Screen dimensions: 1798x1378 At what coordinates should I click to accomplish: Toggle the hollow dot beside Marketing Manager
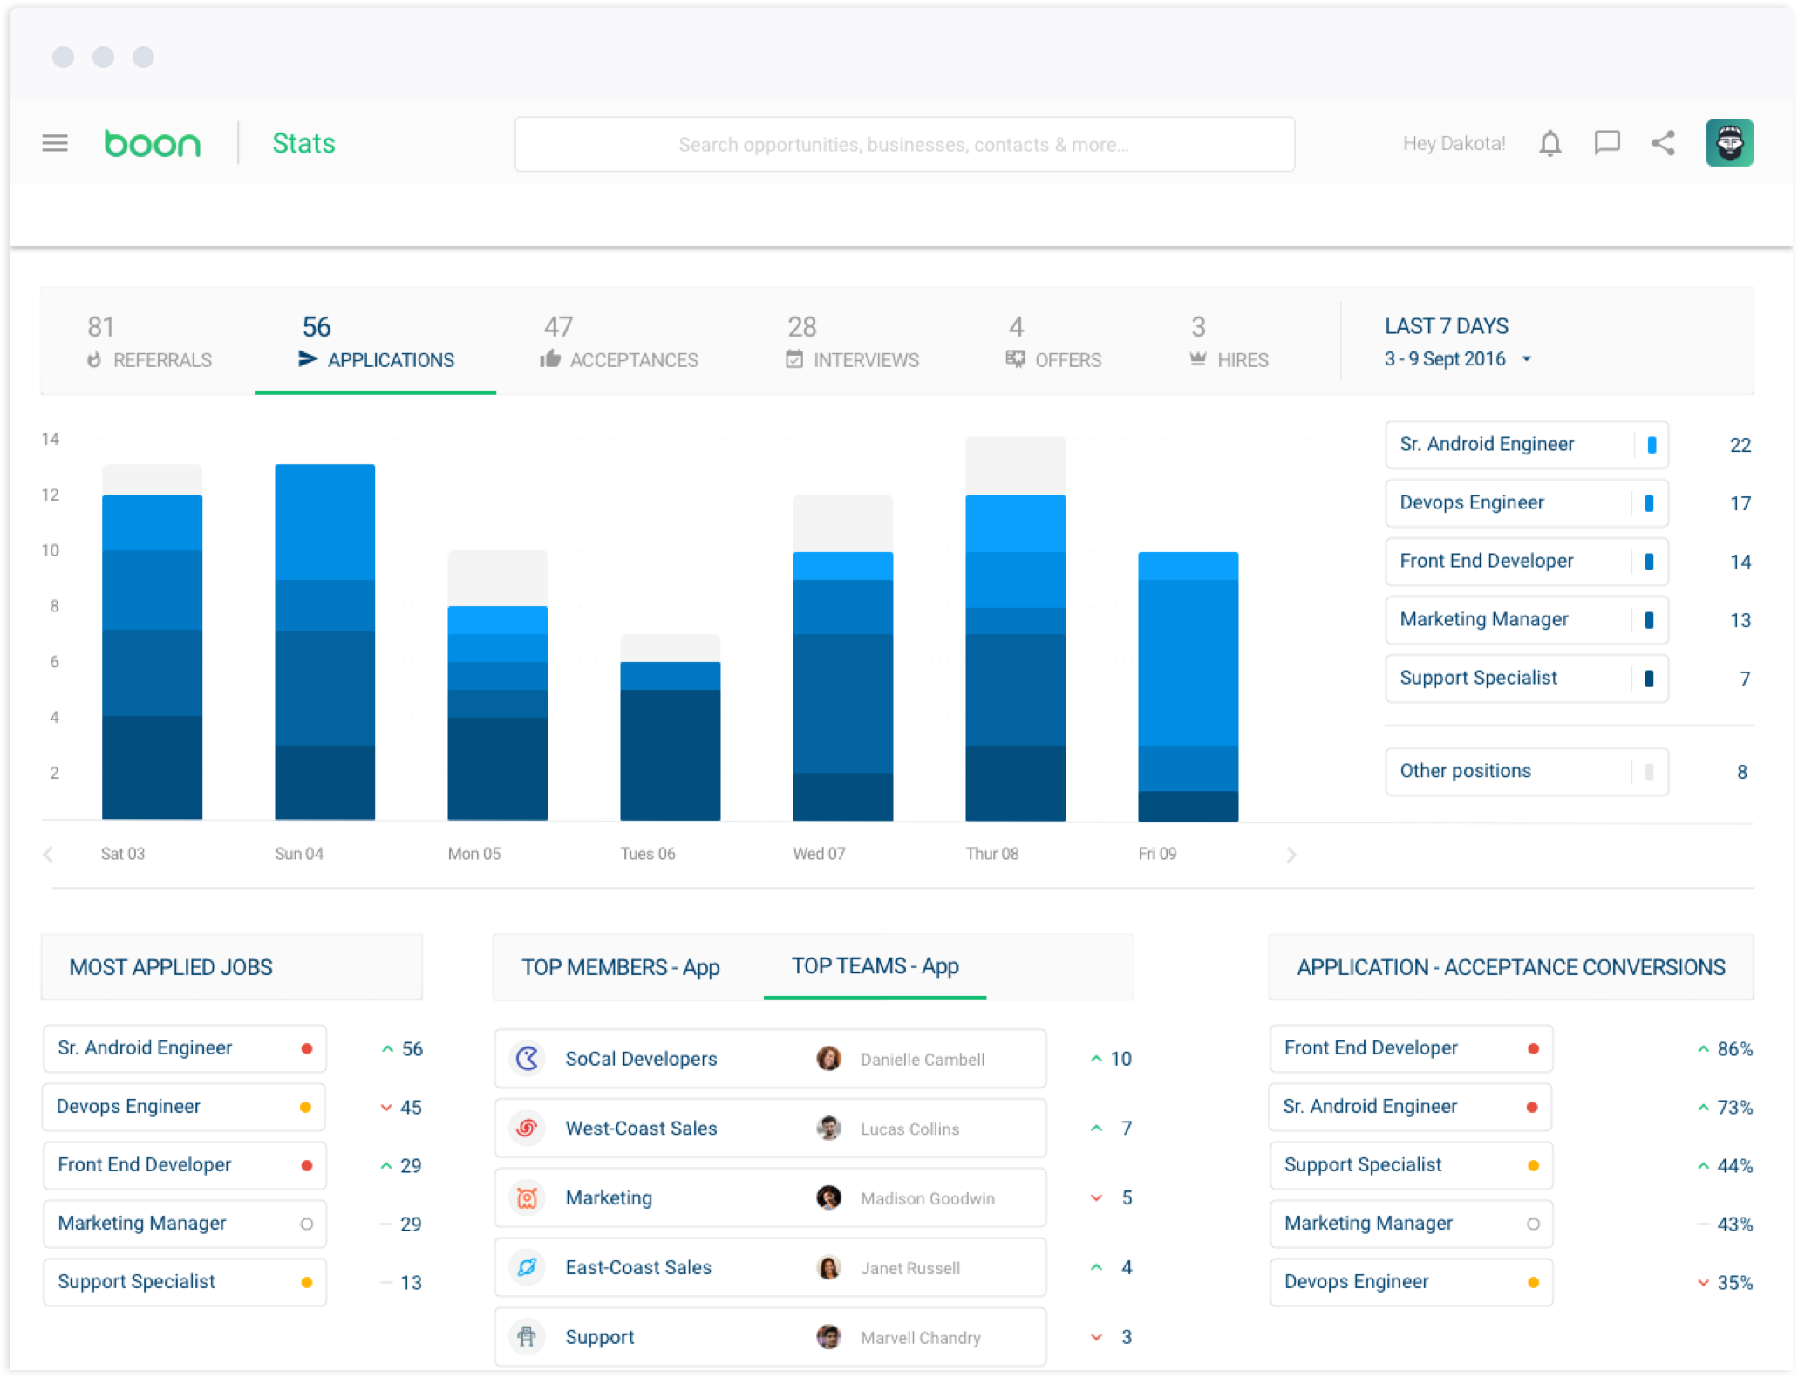306,1224
